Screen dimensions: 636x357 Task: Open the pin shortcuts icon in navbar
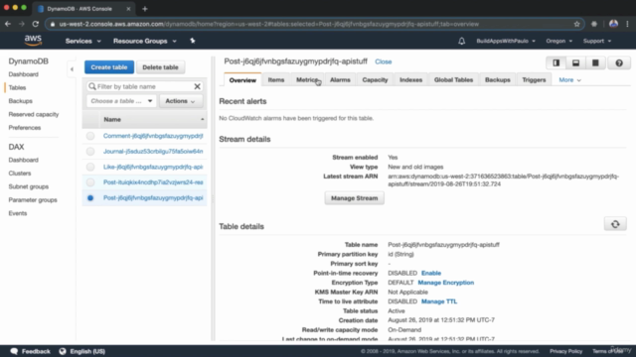(x=192, y=41)
